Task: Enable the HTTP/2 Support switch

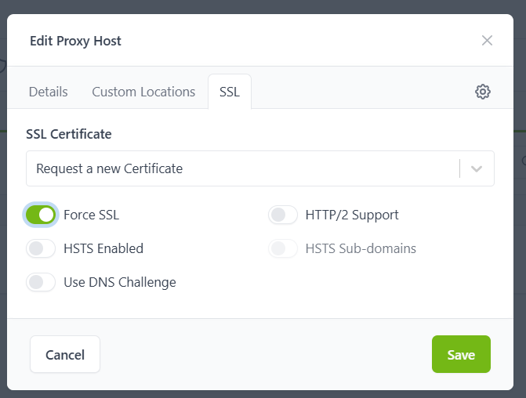Action: click(x=283, y=215)
